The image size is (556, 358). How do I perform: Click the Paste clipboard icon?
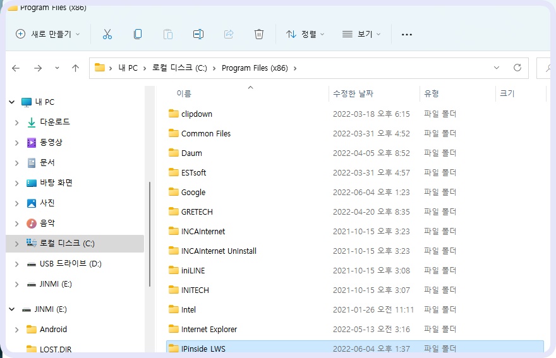(x=168, y=34)
